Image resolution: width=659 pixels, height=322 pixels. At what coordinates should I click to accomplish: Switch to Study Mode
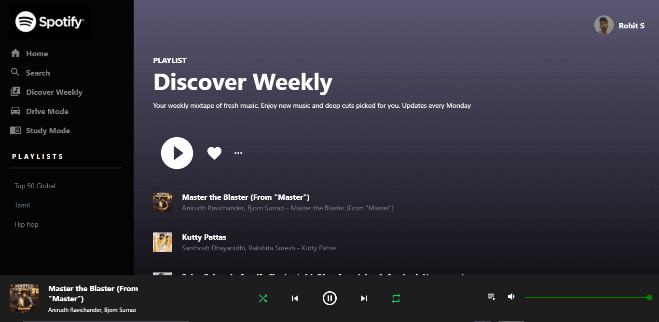click(x=48, y=130)
